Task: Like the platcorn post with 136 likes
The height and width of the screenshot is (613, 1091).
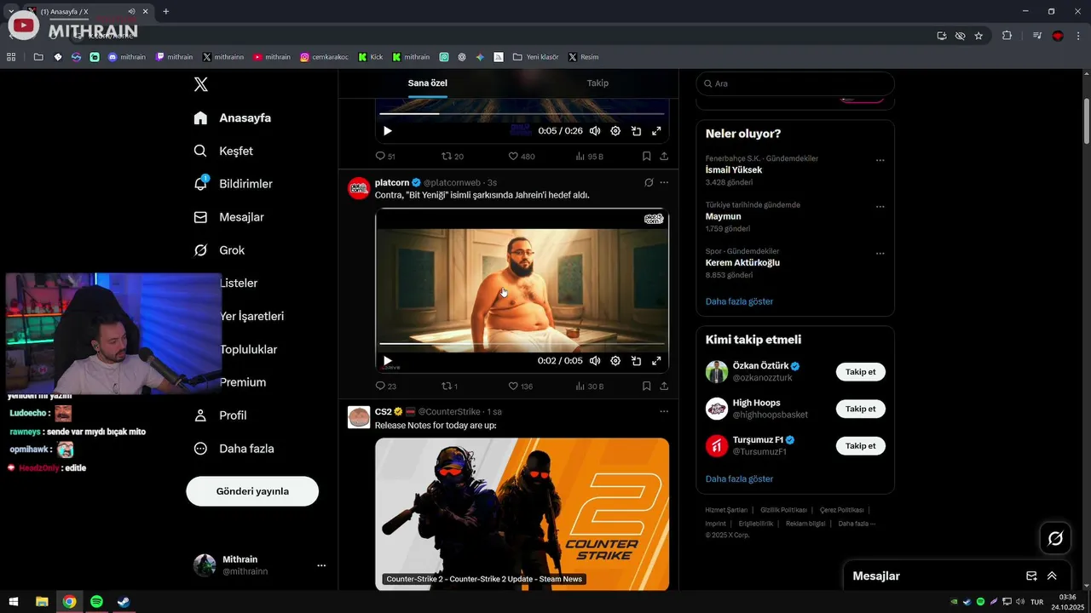Action: pyautogui.click(x=521, y=386)
